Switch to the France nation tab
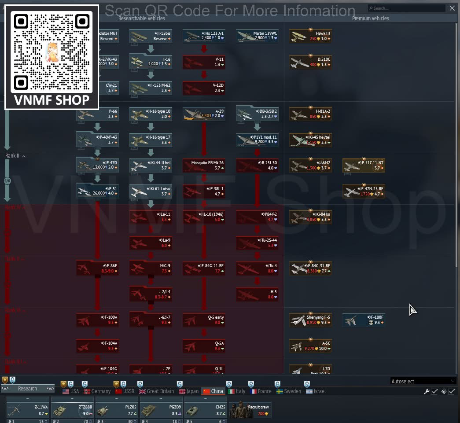Image resolution: width=460 pixels, height=423 pixels. click(261, 391)
